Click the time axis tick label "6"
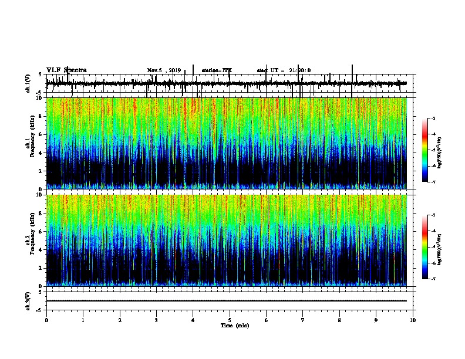The image size is (465, 359). coord(267,320)
